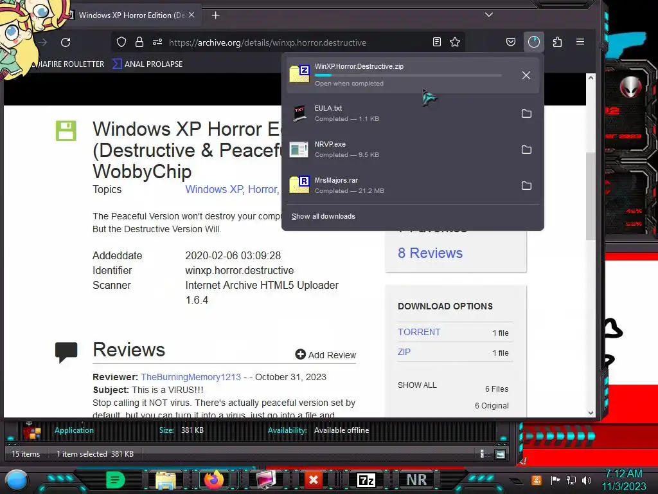The height and width of the screenshot is (494, 658).
Task: Switch Explorer to large icons view button
Action: [x=500, y=454]
